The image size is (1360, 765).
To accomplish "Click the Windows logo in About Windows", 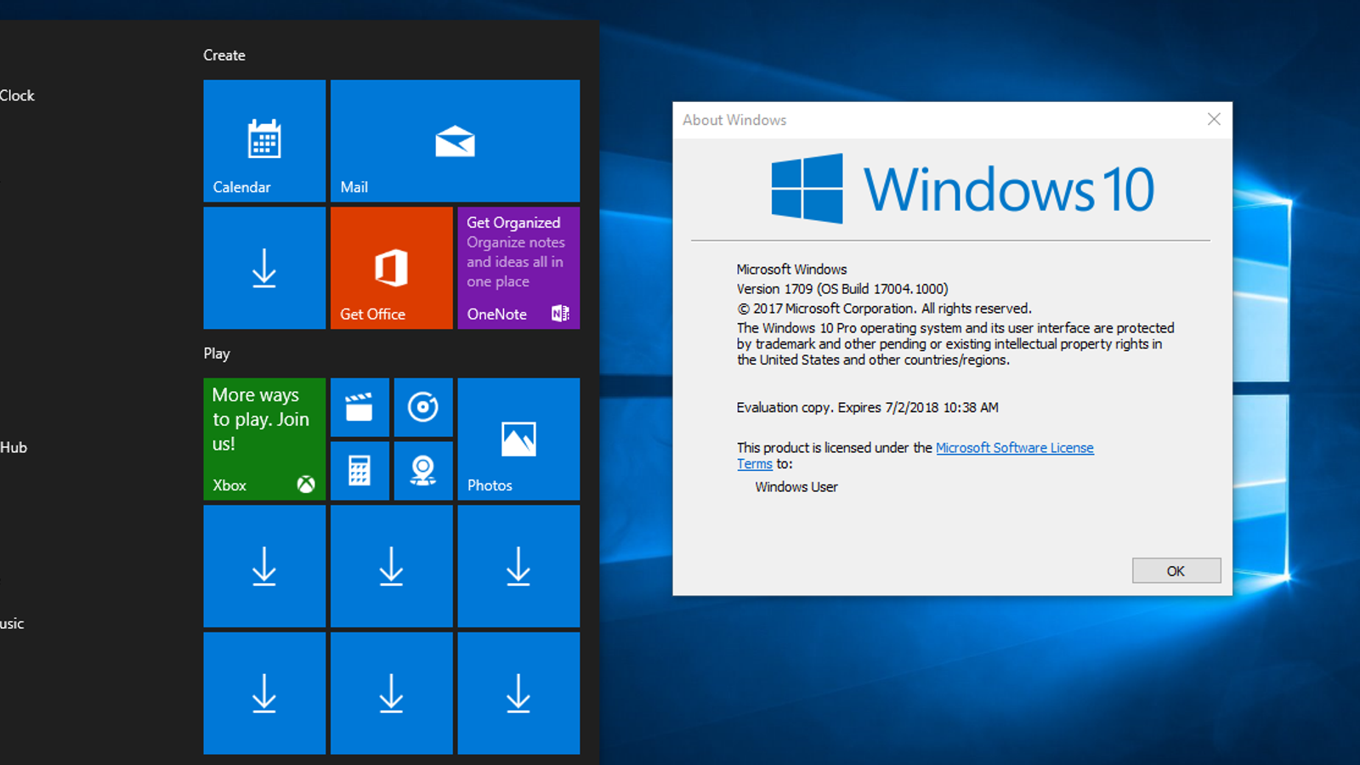I will [x=807, y=189].
